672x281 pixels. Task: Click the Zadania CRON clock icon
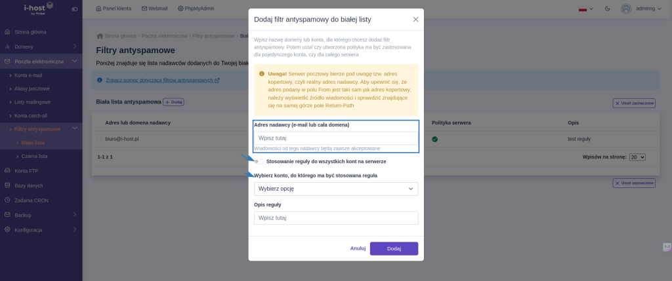point(7,200)
